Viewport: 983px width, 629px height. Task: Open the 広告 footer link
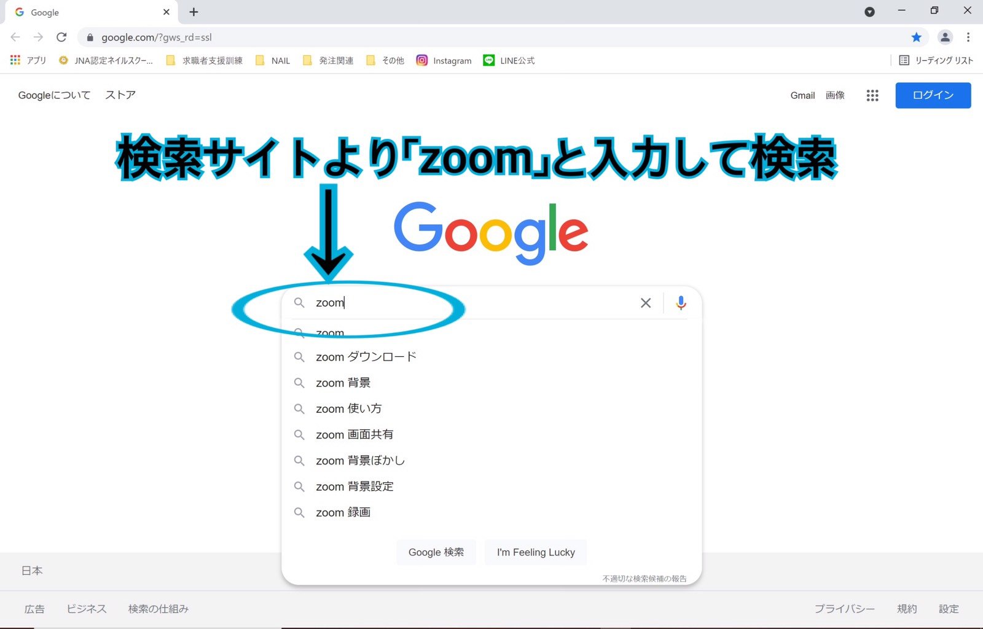[34, 609]
